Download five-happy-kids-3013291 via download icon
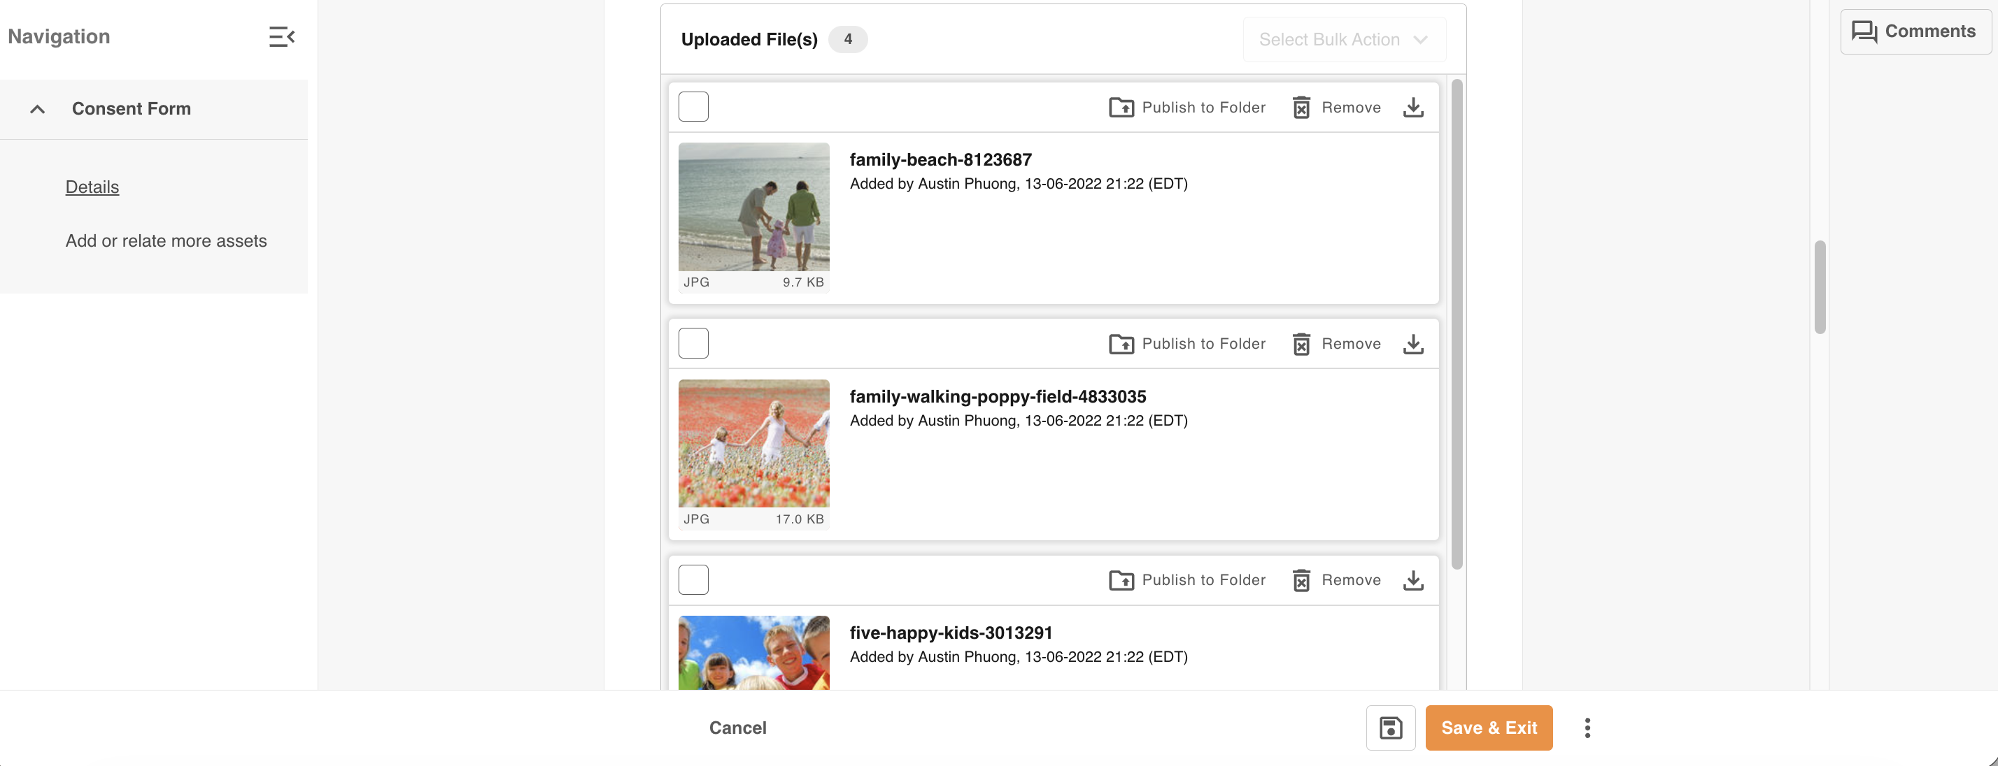Screen dimensions: 1998x766 pos(1413,580)
